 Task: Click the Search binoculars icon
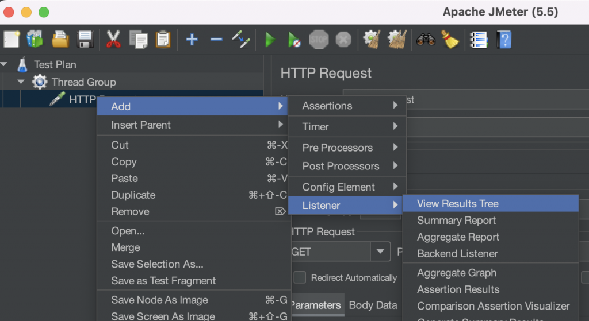[x=426, y=40]
